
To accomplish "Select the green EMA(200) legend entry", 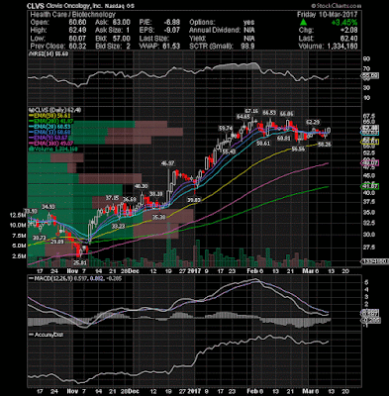I will pyautogui.click(x=50, y=121).
